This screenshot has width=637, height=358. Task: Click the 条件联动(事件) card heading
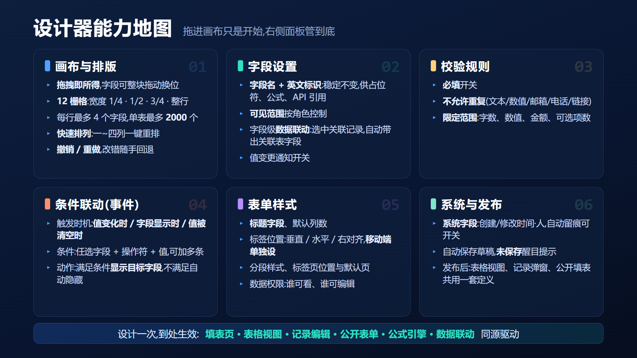tap(97, 204)
